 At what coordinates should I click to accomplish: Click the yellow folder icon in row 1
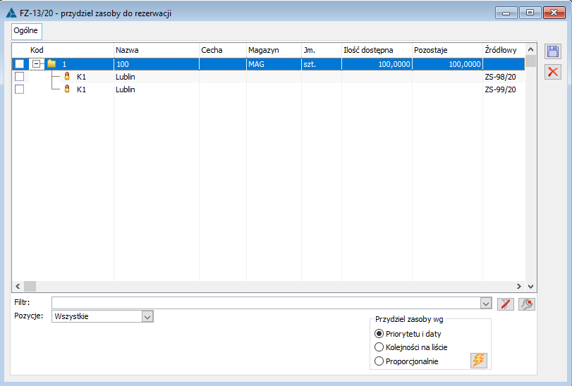click(x=51, y=64)
